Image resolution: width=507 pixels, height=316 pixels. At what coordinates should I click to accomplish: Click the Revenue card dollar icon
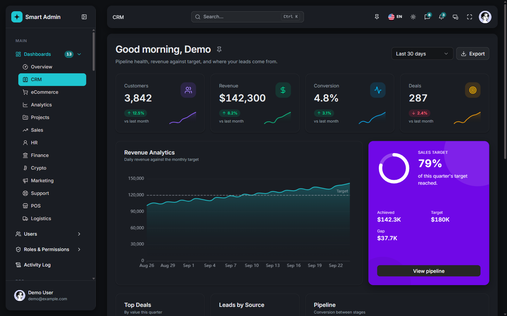pos(283,90)
